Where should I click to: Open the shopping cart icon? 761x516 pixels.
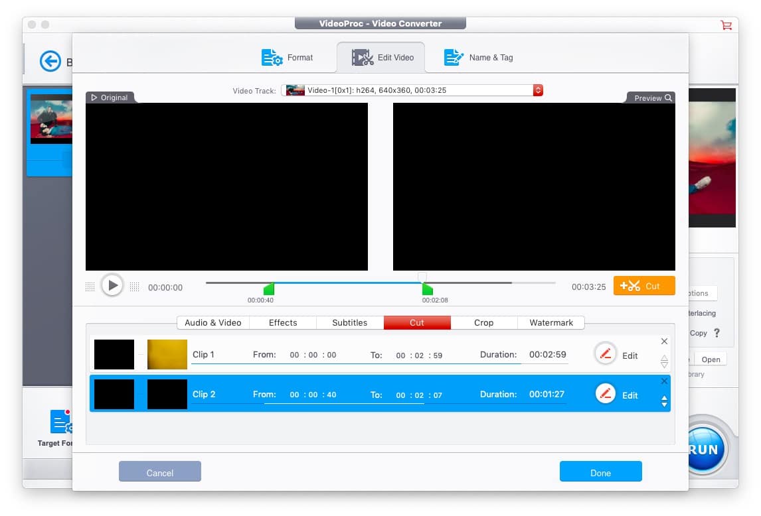(726, 25)
